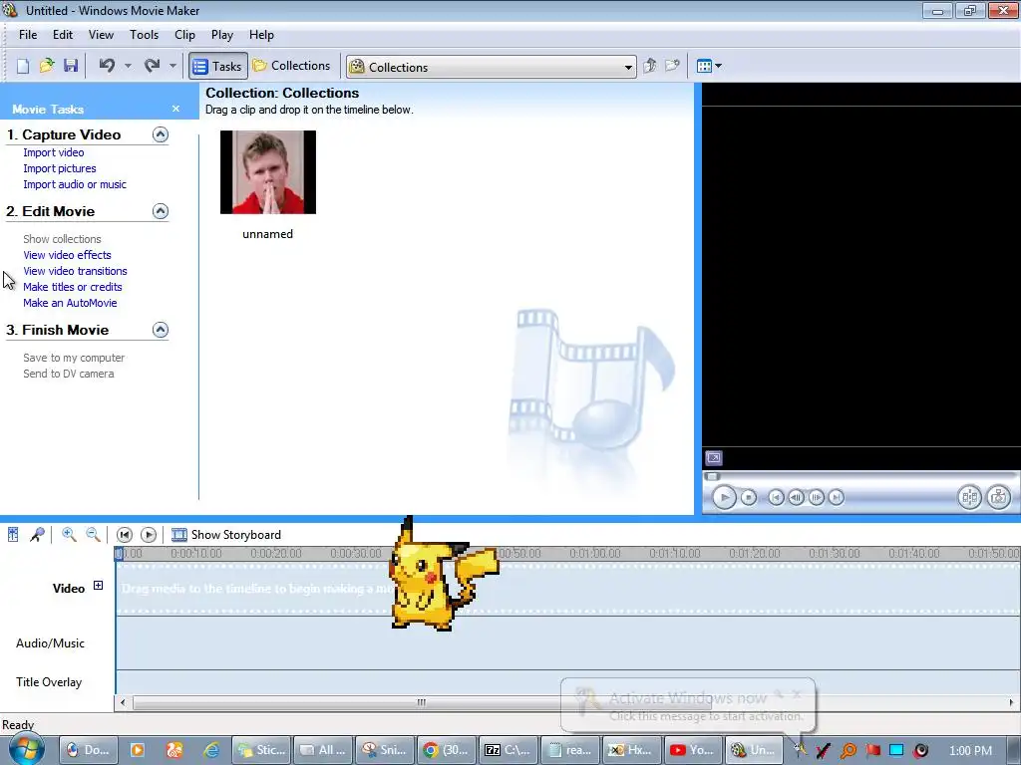Open the Windows Start button
Image resolution: width=1021 pixels, height=765 pixels.
[x=26, y=749]
